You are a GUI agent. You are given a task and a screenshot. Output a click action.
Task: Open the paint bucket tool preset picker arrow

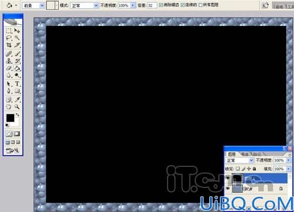coord(16,5)
